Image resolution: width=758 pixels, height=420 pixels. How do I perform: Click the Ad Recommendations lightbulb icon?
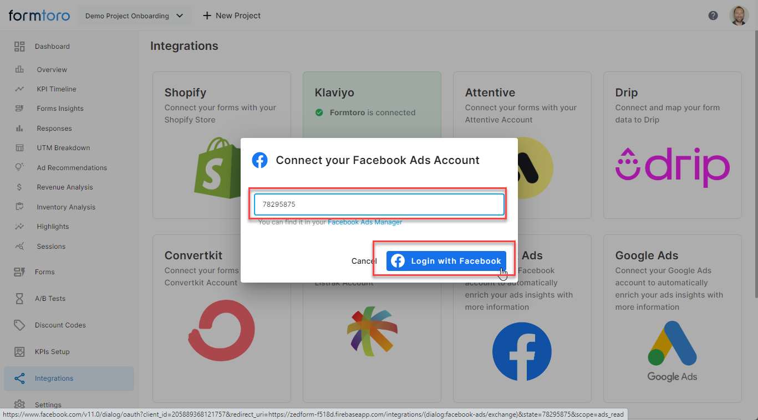(19, 167)
